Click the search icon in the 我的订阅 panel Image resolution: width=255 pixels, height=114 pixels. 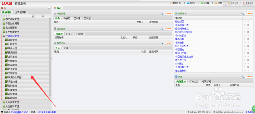pos(162,43)
